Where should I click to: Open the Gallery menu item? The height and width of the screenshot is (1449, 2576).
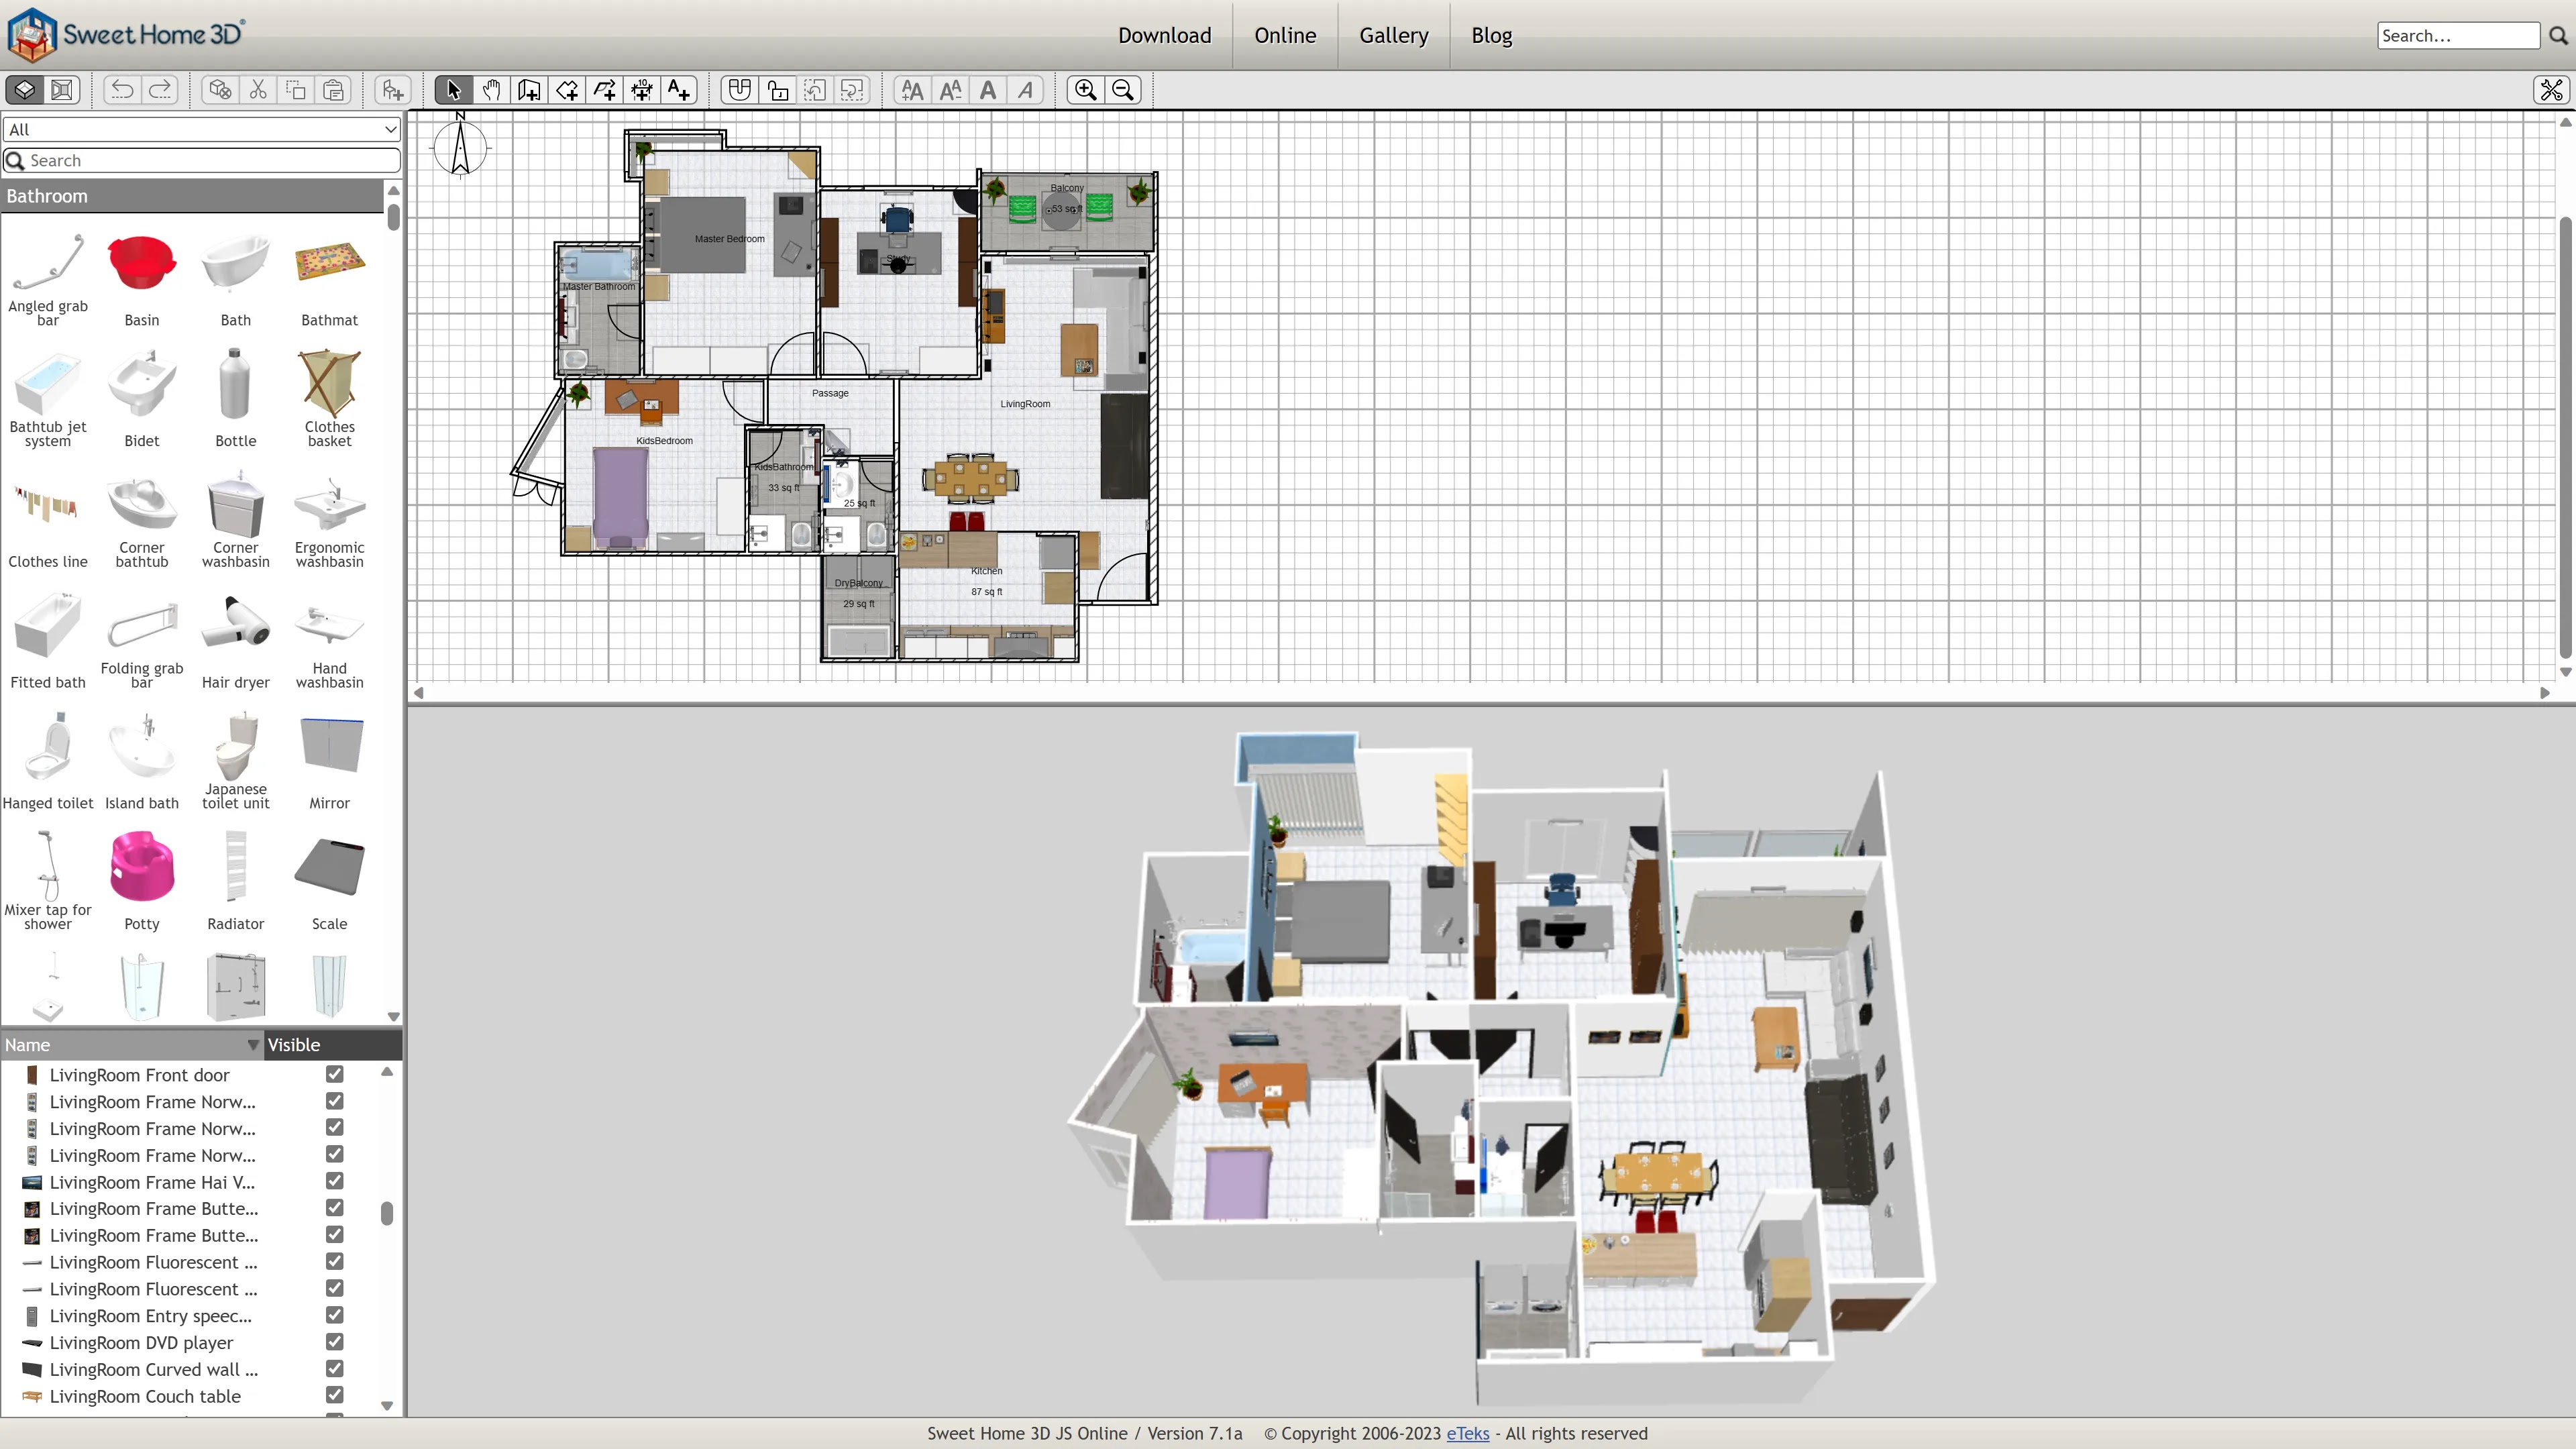[1393, 35]
